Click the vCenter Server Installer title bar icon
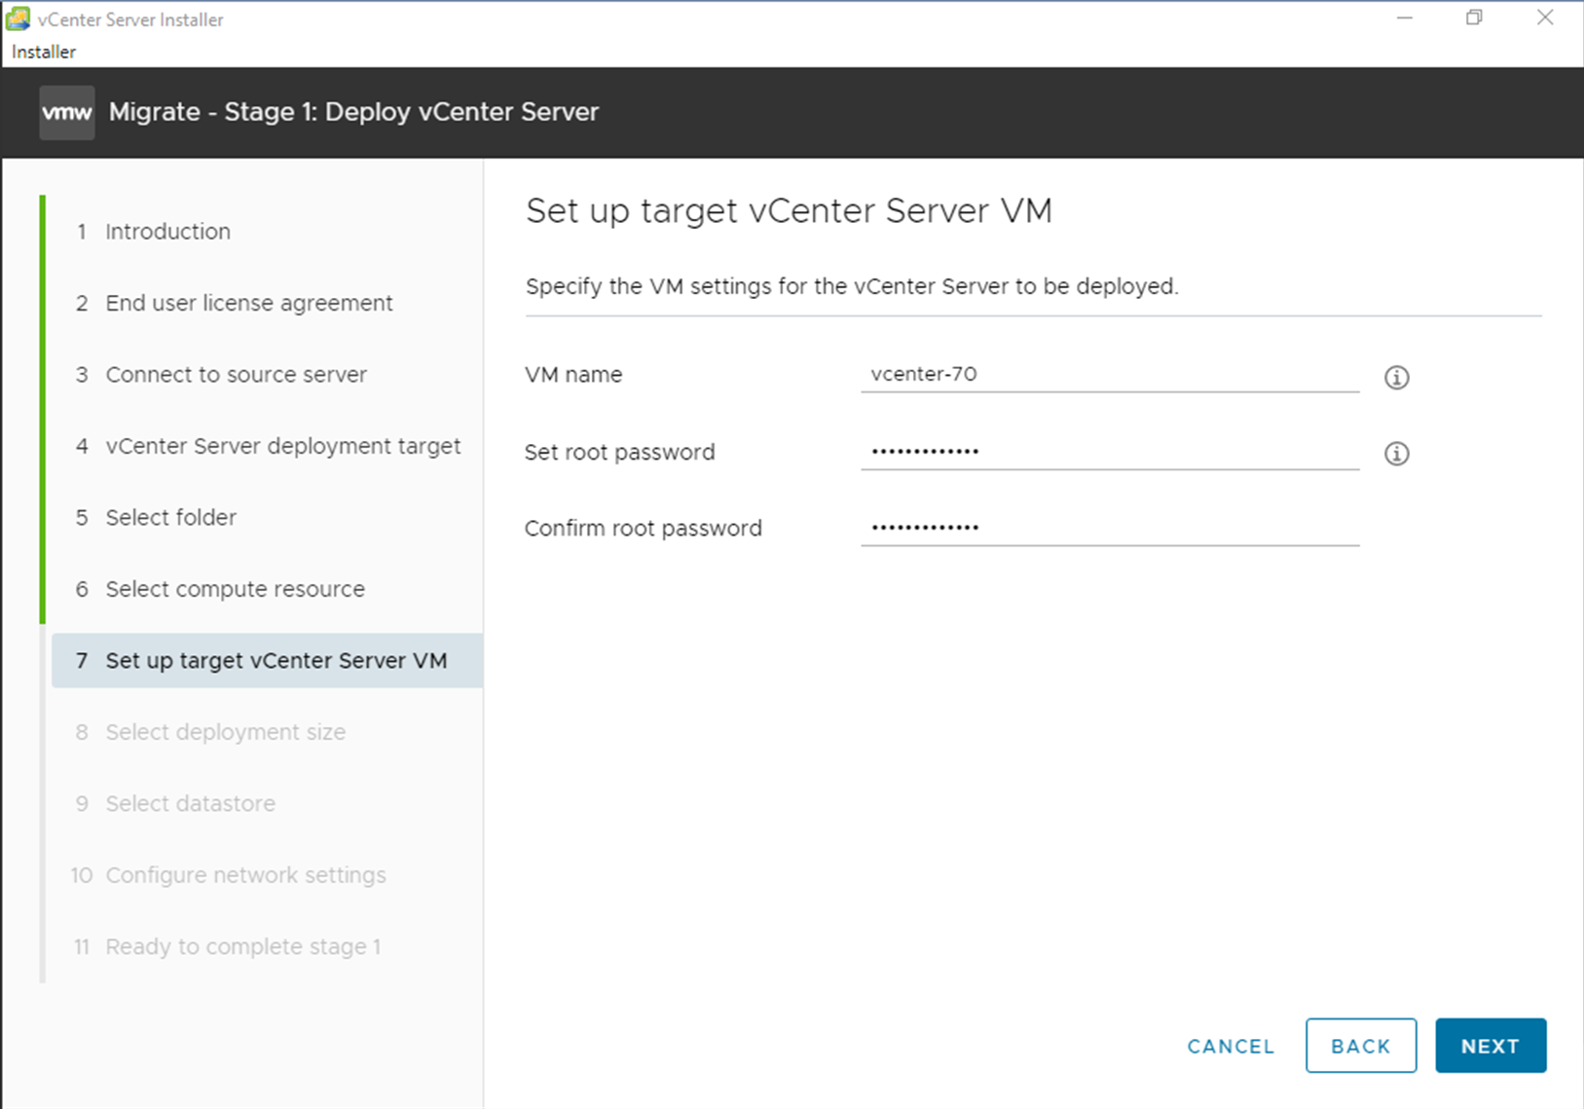Image resolution: width=1584 pixels, height=1109 pixels. (x=18, y=18)
